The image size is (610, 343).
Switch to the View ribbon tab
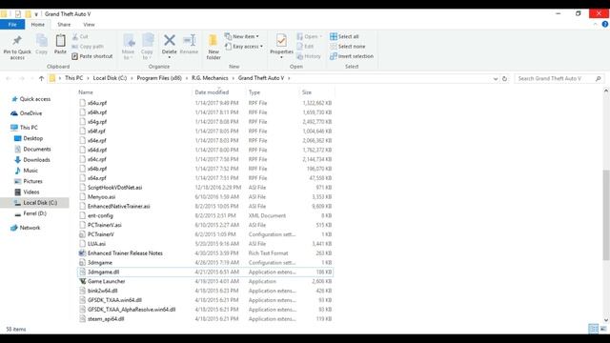(89, 25)
